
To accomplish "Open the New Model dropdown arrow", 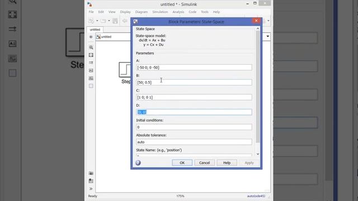I will pos(97,21).
